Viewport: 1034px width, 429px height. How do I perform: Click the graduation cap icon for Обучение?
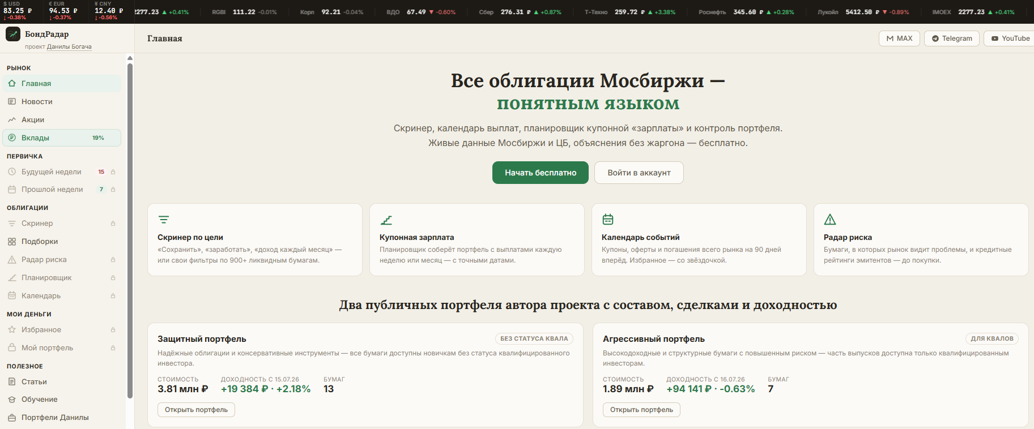(12, 400)
